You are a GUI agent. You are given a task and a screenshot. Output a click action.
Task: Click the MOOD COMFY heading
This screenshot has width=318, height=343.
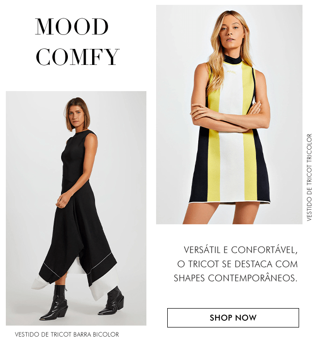(77, 42)
